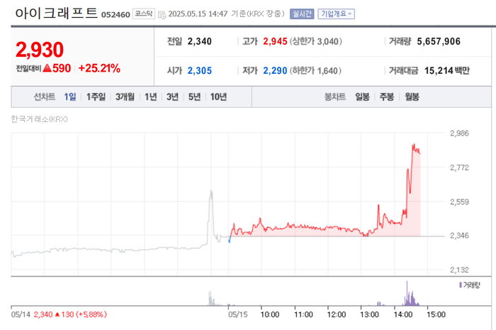Screen dimensions: 496x330
Task: Click the 시가 value 2,305
Action: [200, 71]
